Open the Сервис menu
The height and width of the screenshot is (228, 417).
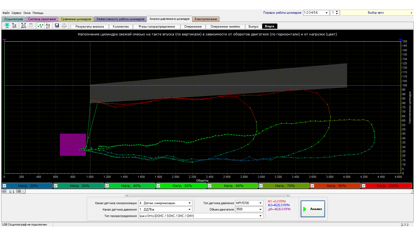[16, 13]
